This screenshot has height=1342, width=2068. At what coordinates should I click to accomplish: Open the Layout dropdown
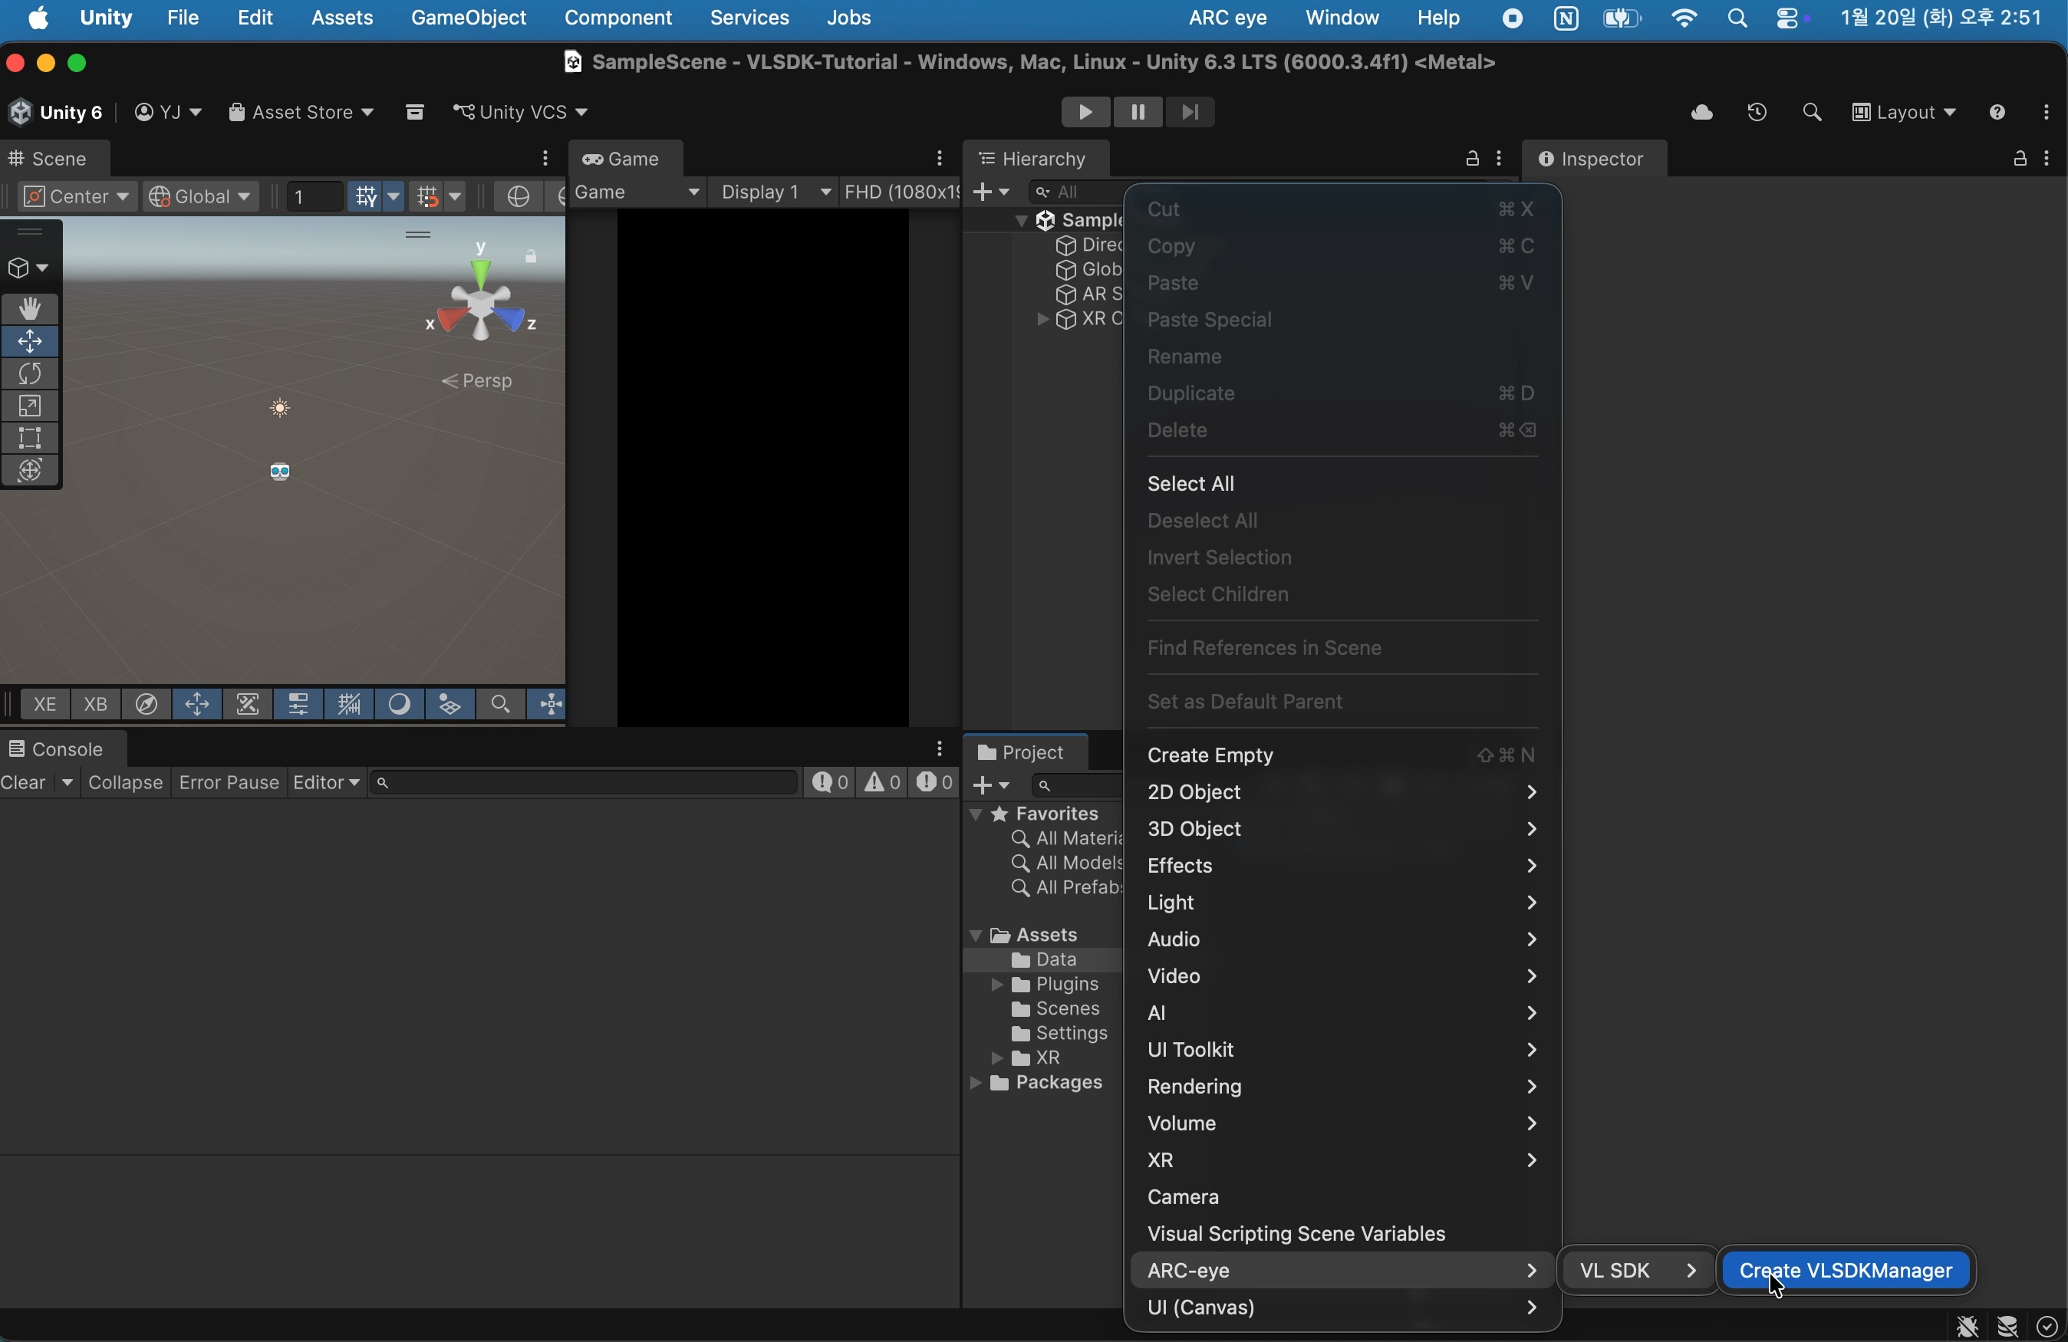[1903, 113]
